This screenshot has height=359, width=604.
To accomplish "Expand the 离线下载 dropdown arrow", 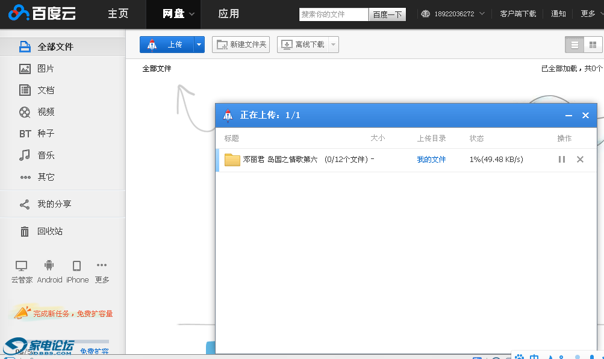I will [333, 45].
